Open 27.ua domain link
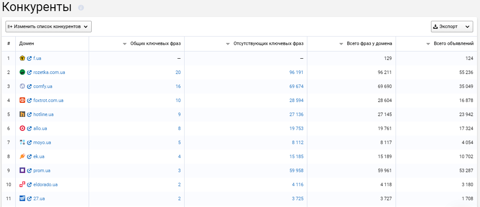480x207 pixels. [x=39, y=199]
